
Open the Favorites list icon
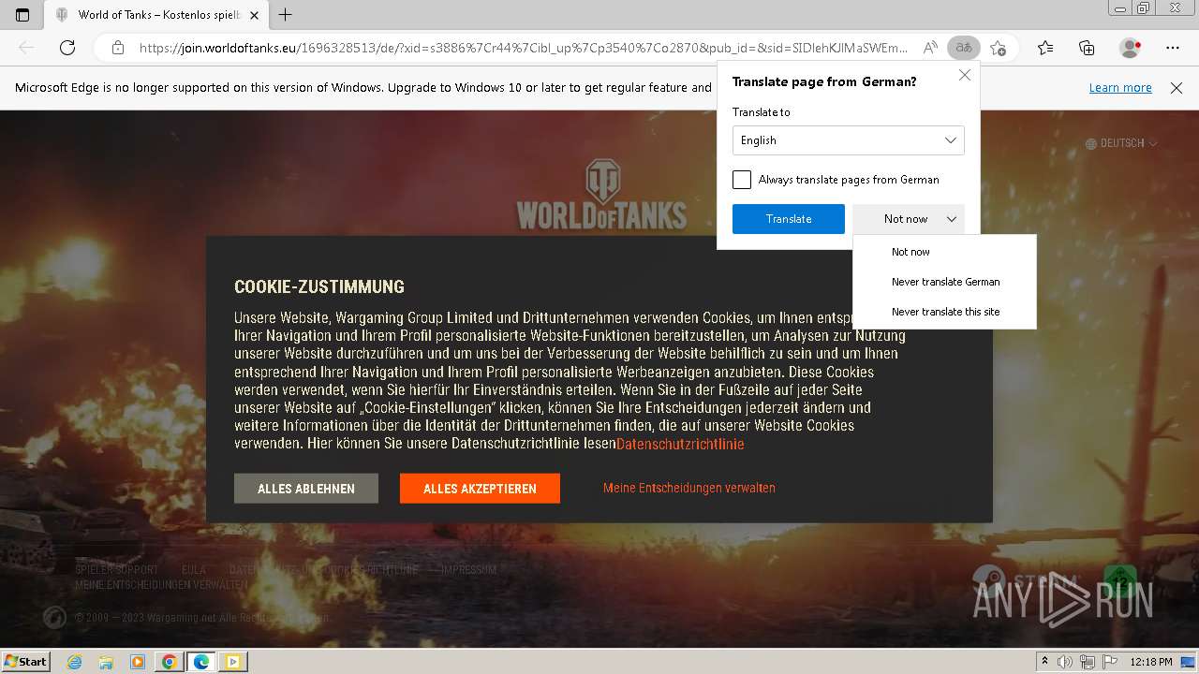pyautogui.click(x=1045, y=48)
